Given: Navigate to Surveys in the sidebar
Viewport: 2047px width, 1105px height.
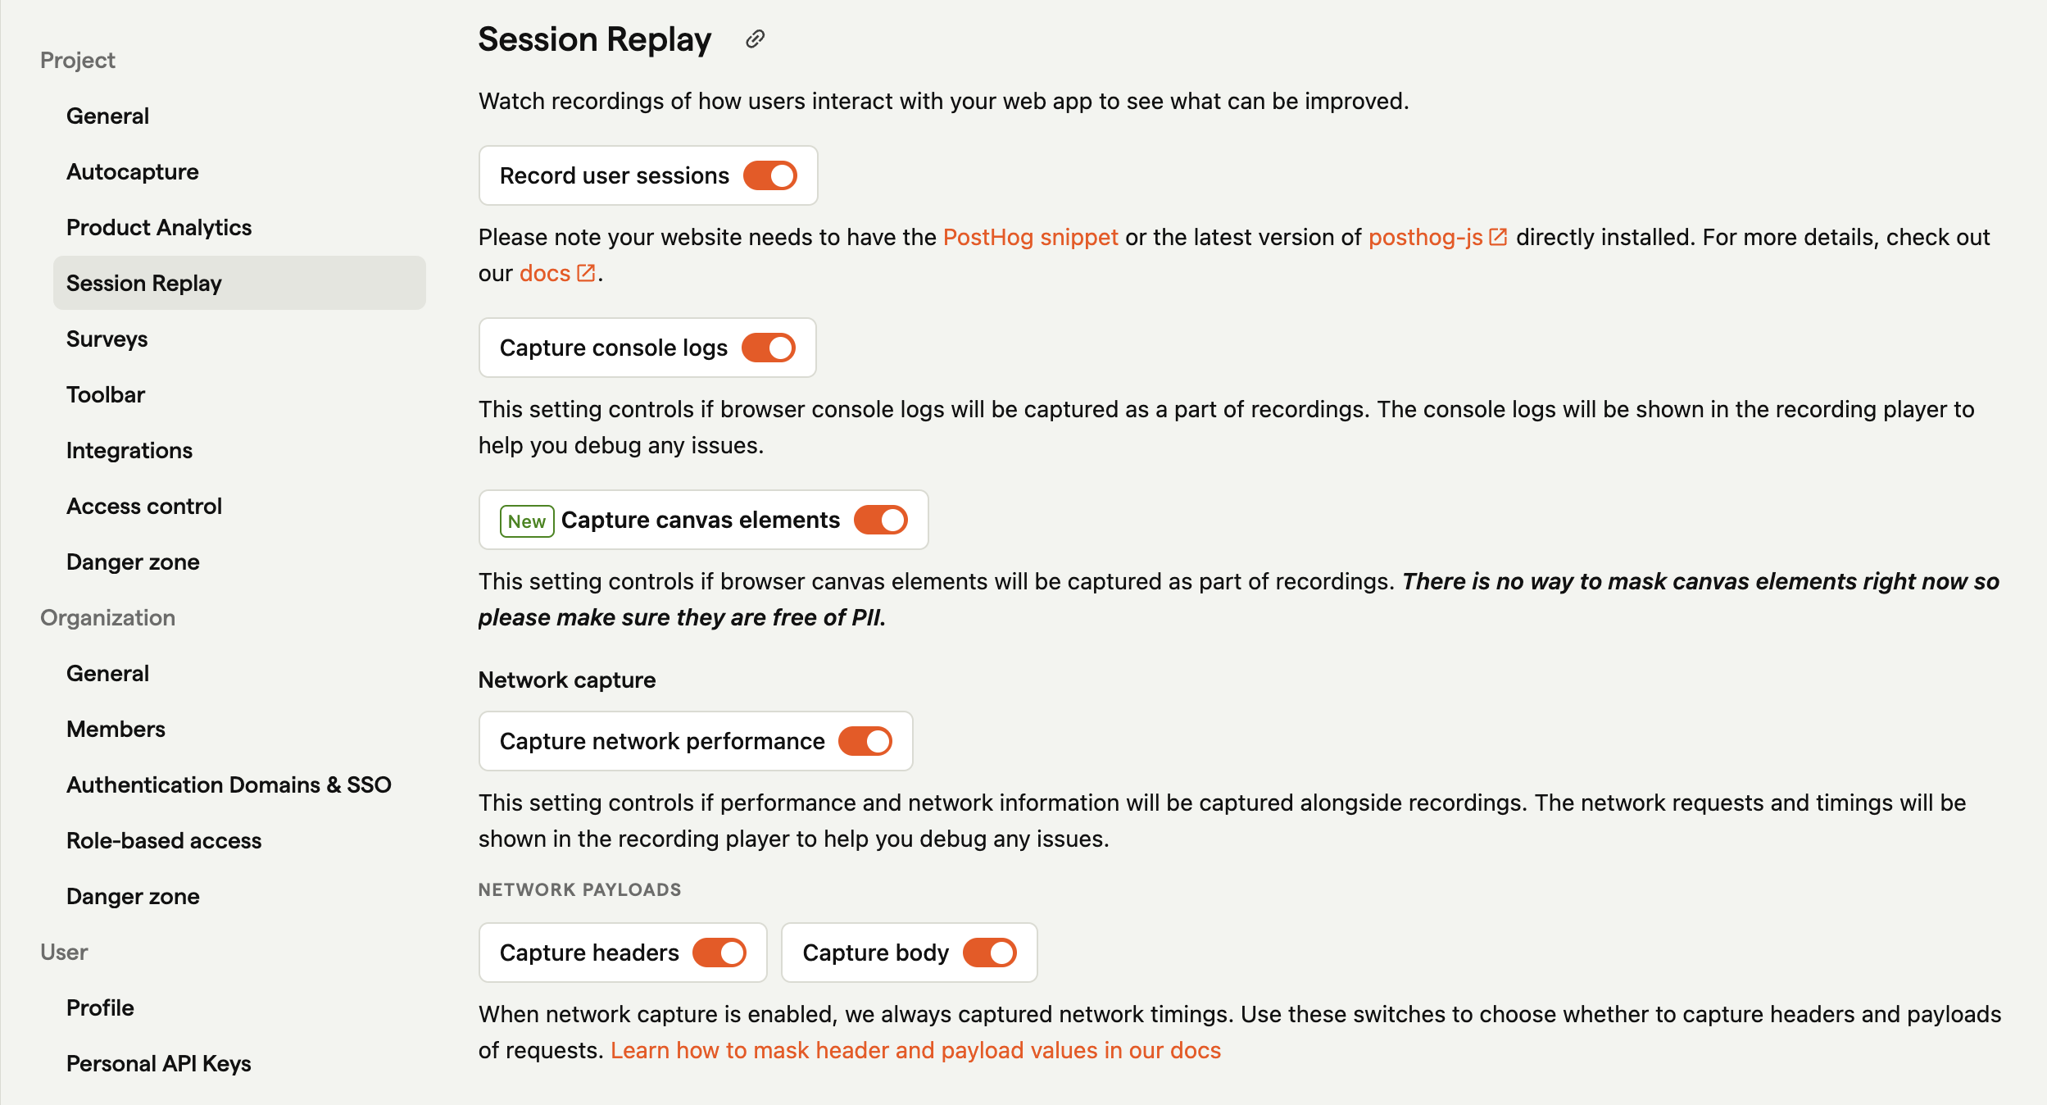Looking at the screenshot, I should click(x=105, y=339).
